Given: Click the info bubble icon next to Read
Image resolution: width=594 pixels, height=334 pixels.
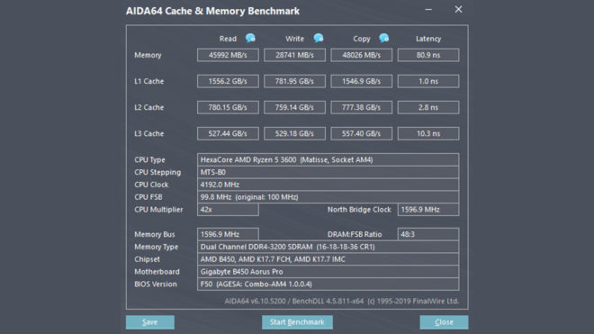Looking at the screenshot, I should coord(250,38).
